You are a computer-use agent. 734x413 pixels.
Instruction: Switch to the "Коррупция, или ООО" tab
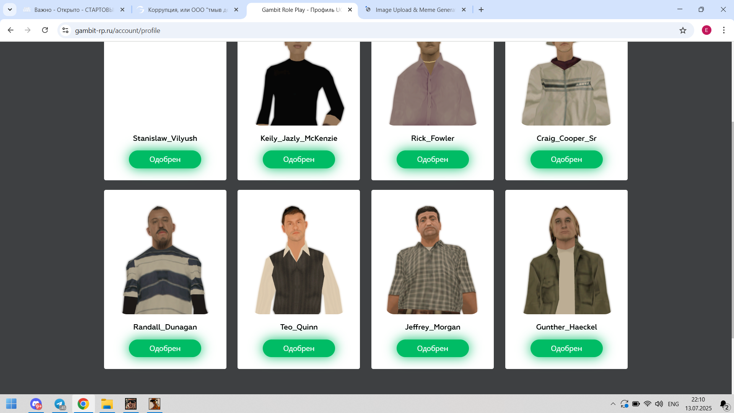click(x=187, y=10)
